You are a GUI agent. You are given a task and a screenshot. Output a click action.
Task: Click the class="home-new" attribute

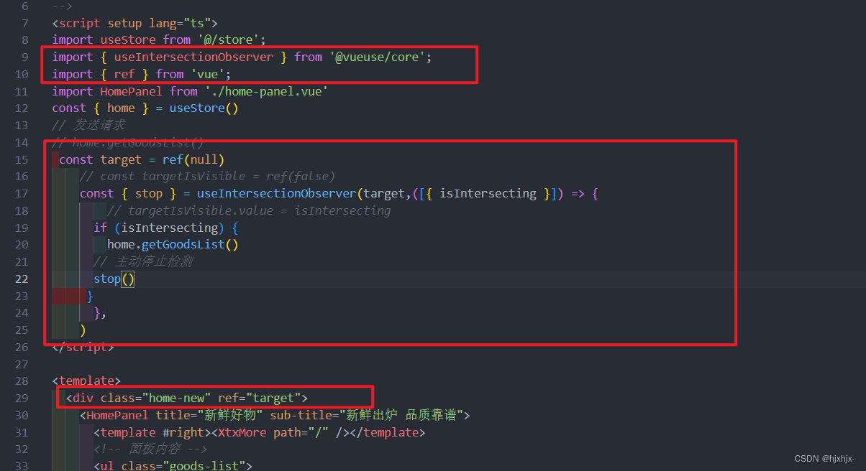tap(155, 398)
